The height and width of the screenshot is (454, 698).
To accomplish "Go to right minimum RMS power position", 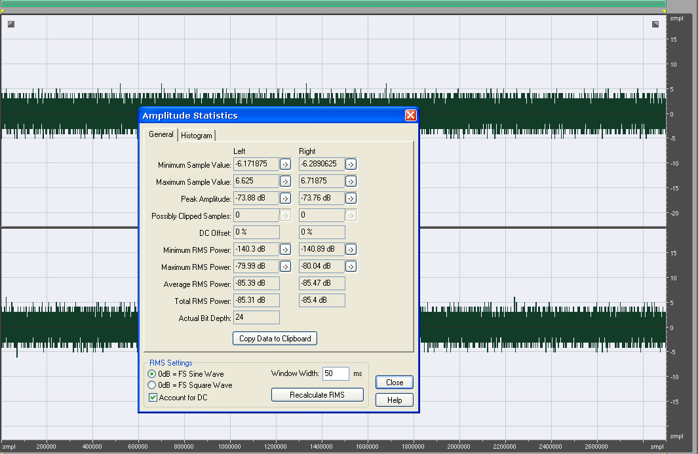I will [351, 250].
